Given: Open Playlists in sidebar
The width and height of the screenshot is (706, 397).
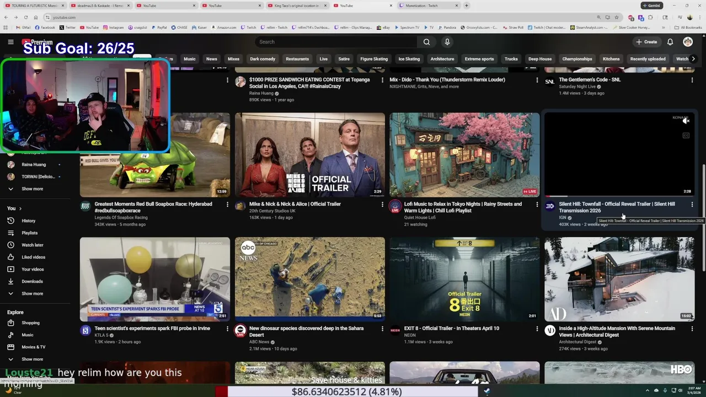Looking at the screenshot, I should coord(35,233).
